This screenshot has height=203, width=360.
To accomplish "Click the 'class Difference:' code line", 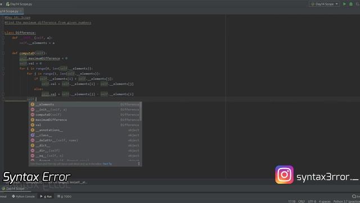I will 20,33.
